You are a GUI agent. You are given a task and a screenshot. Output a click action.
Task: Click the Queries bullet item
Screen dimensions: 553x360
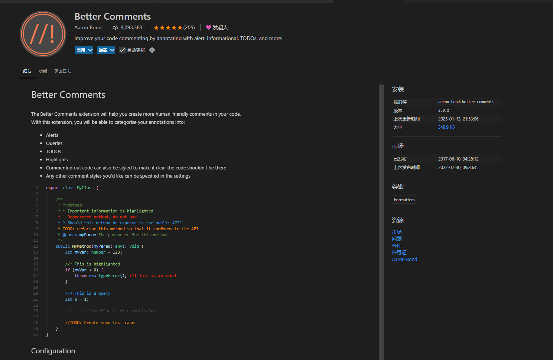54,143
